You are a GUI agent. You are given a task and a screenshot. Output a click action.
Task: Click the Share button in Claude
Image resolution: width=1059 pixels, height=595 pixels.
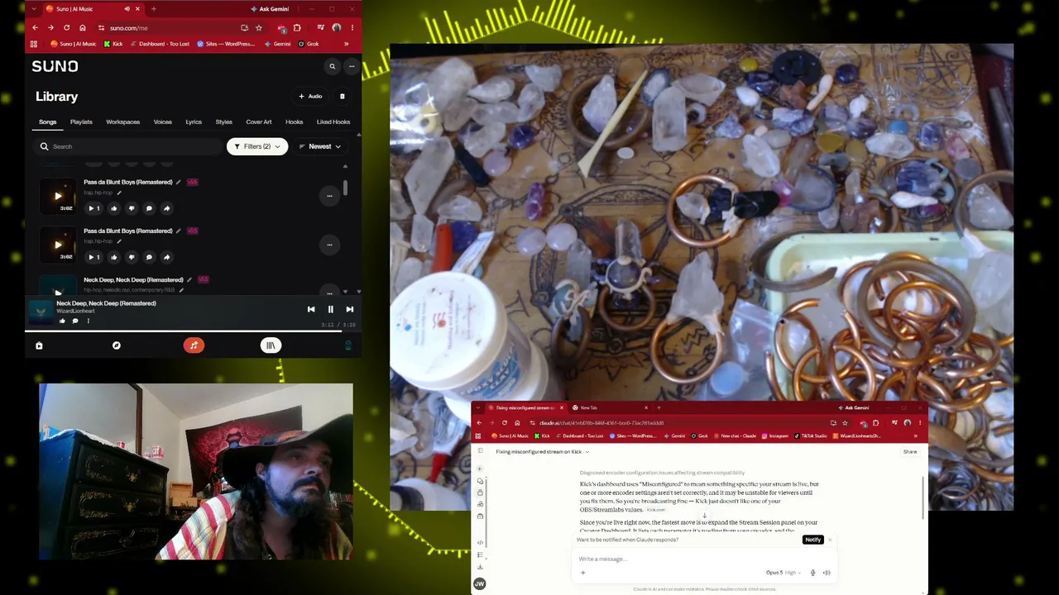(x=910, y=452)
